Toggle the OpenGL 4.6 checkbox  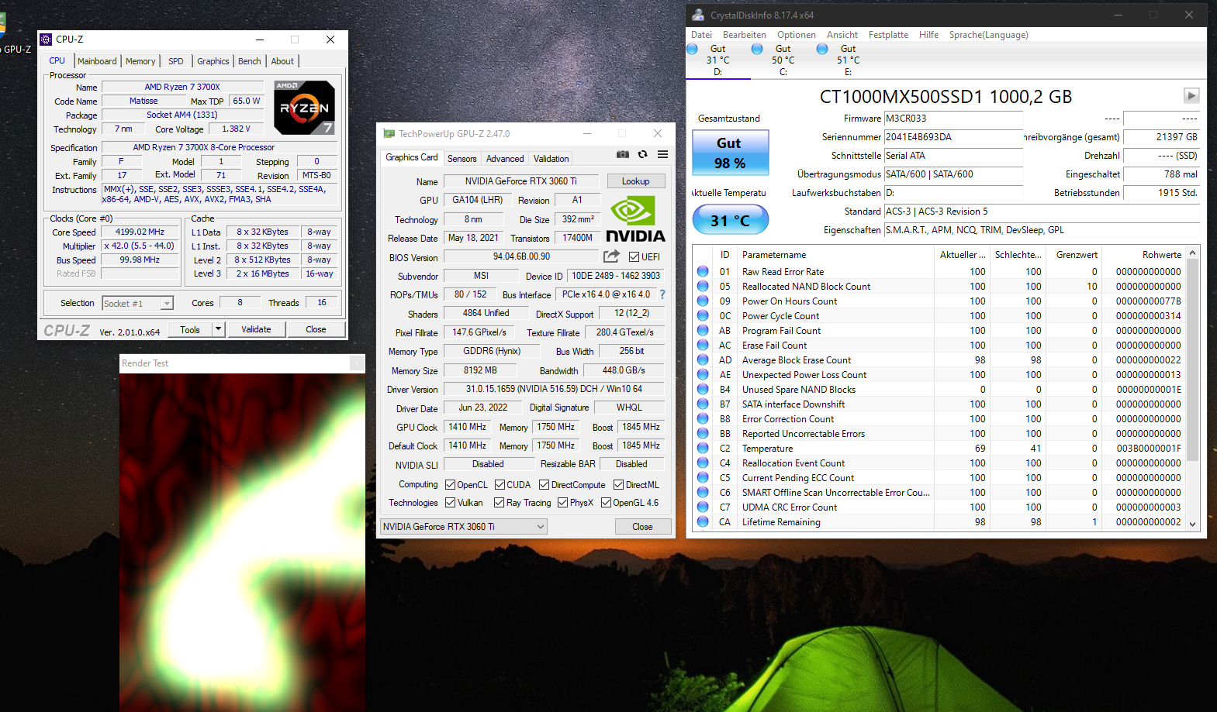(606, 503)
